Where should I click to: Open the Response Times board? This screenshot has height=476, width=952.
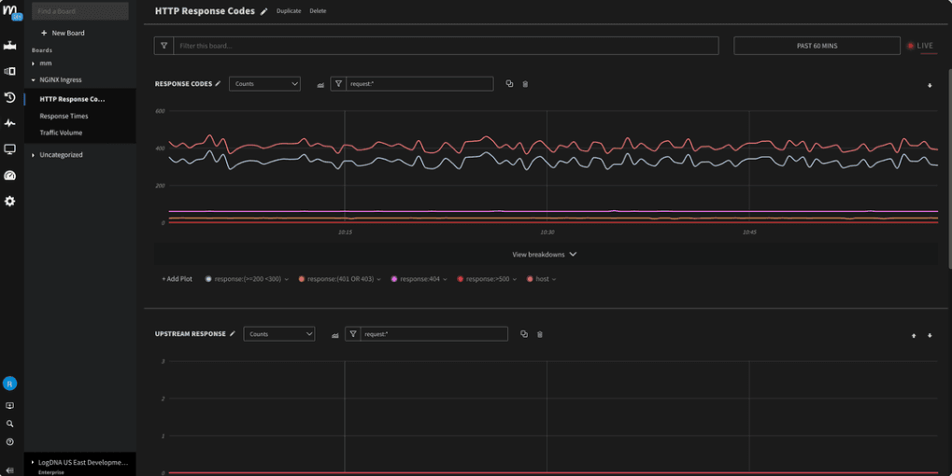[x=64, y=116]
